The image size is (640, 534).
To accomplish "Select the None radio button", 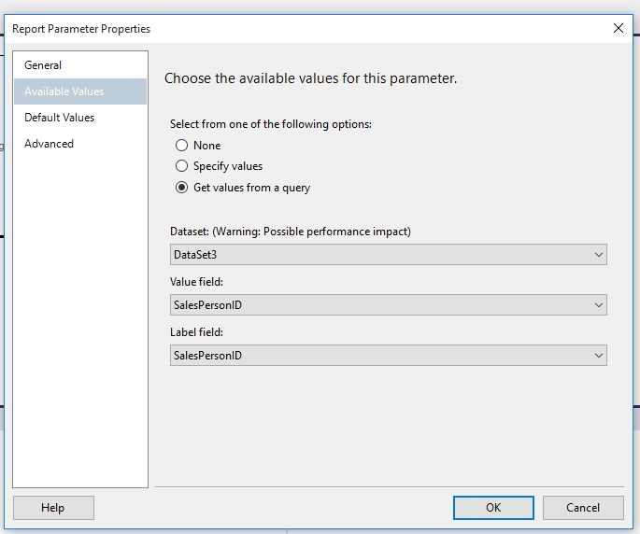I will (x=182, y=146).
